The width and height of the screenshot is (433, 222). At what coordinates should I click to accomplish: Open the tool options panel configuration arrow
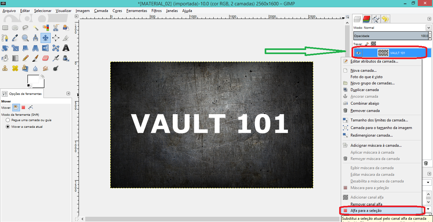[x=68, y=94]
